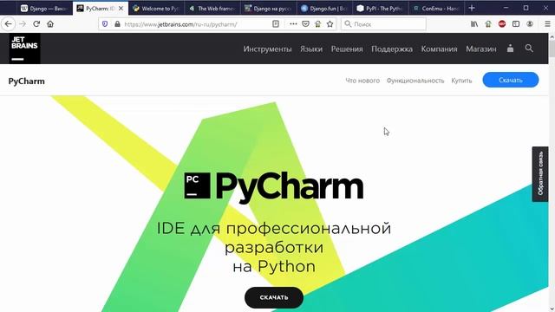This screenshot has width=555, height=312.
Task: Click PyCharm product title link
Action: [x=27, y=81]
